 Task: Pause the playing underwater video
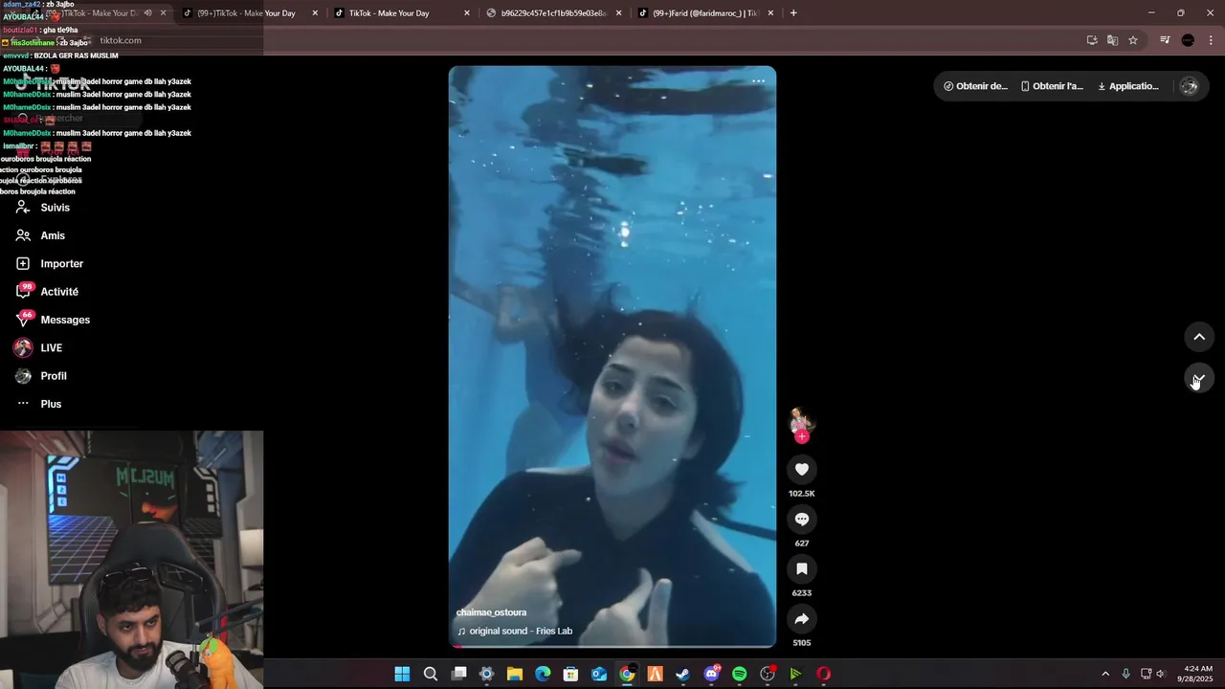pyautogui.click(x=612, y=356)
